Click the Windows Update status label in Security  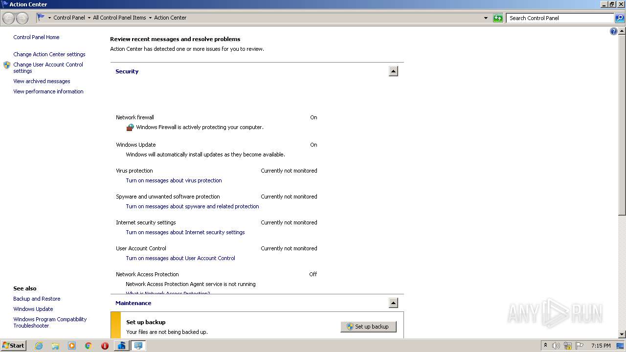(x=136, y=145)
